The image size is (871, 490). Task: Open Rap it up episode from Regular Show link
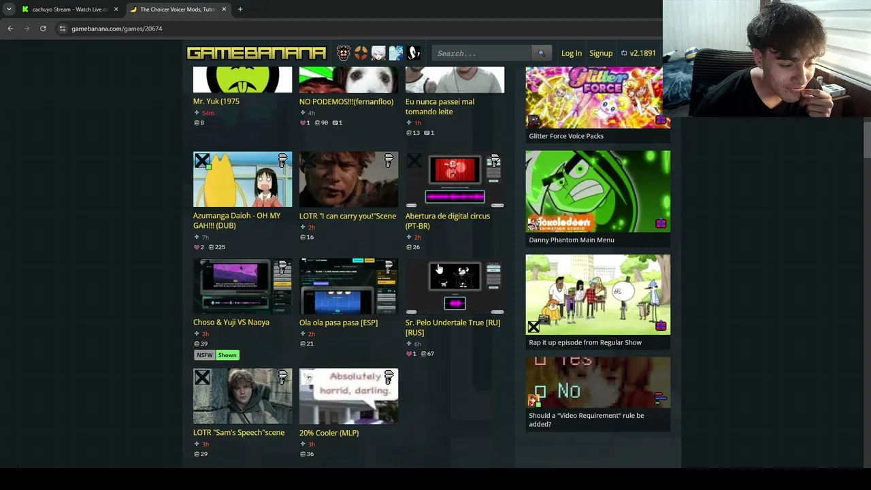(585, 342)
